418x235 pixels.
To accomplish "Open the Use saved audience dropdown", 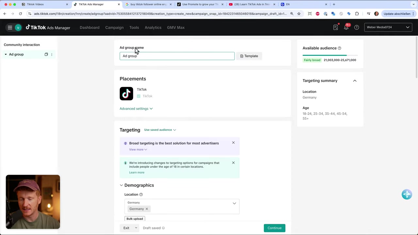I will click(x=160, y=130).
